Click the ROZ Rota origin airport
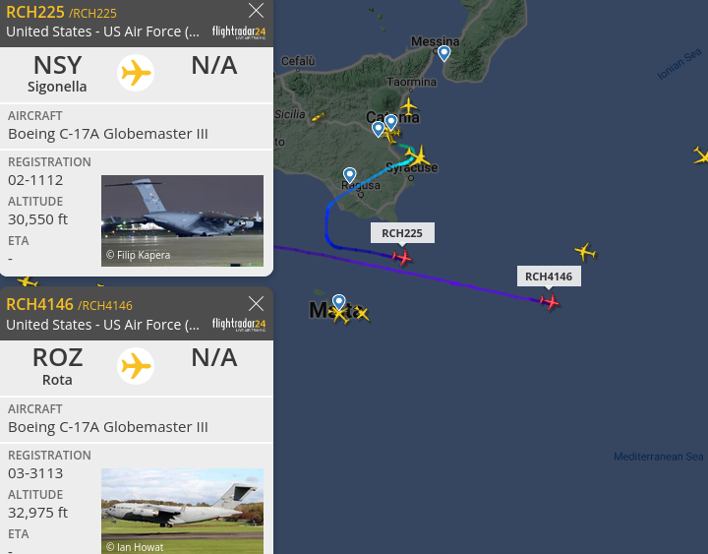Screen dimensions: 708x554 point(57,366)
